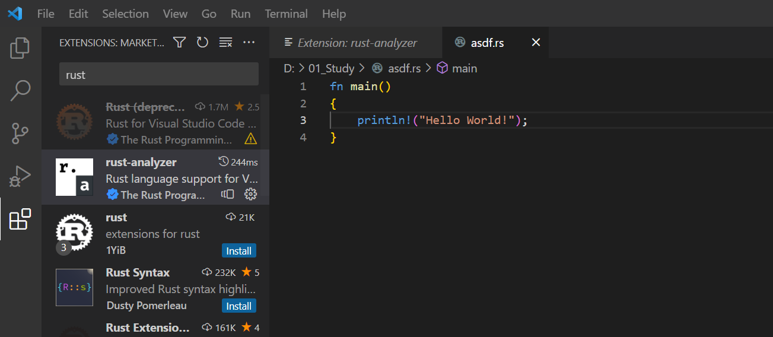Image resolution: width=773 pixels, height=337 pixels.
Task: Clear extensions search results
Action: [225, 42]
